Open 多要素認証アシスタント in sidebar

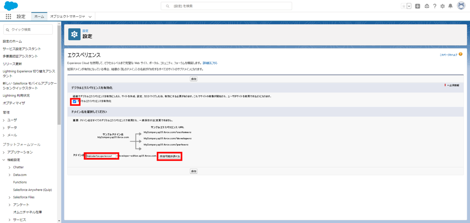point(20,56)
